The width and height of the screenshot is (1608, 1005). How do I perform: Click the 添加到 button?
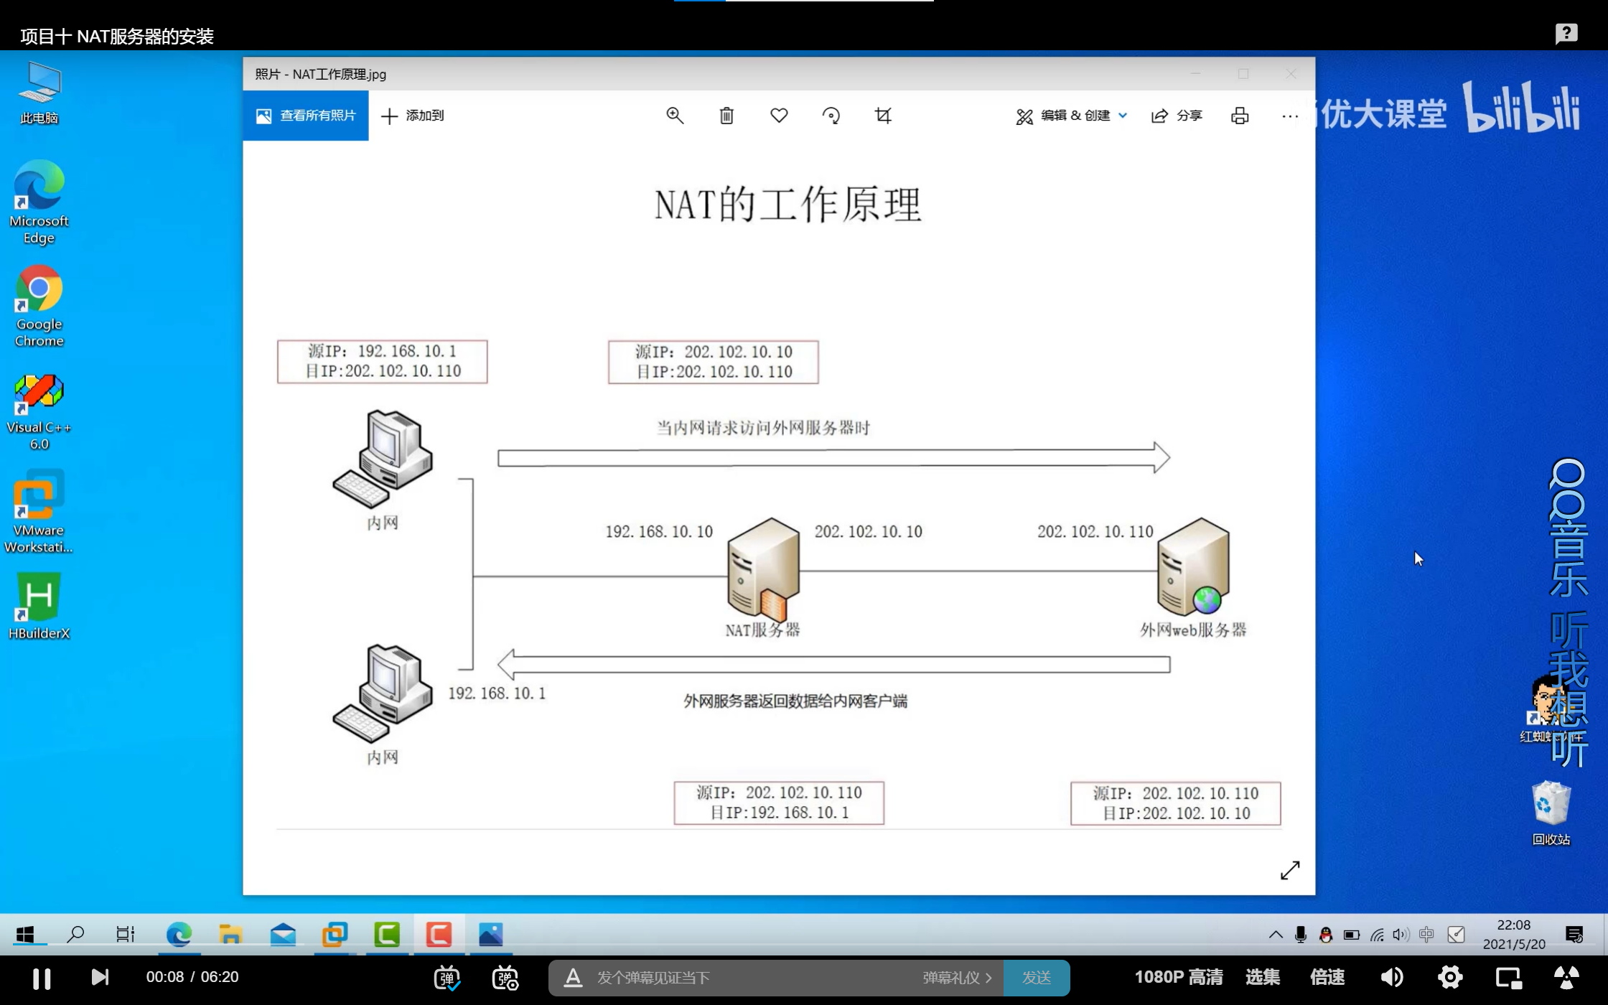pyautogui.click(x=413, y=116)
